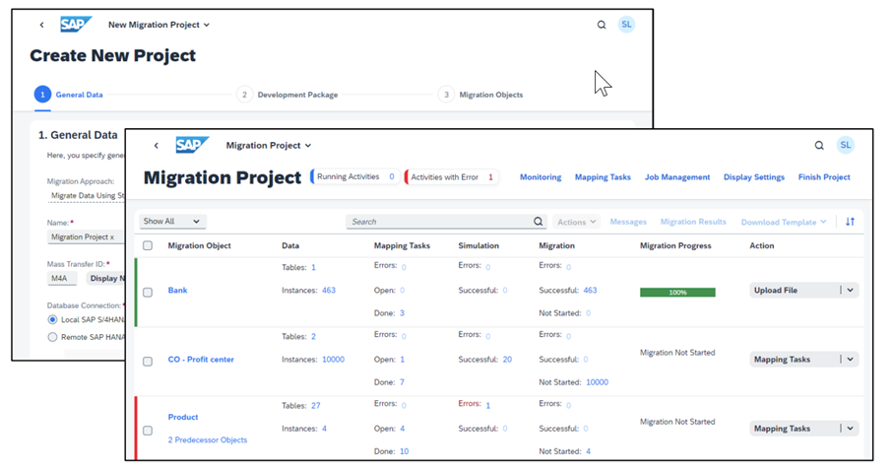893x470 pixels.
Task: Open search icon in Migration Project header
Action: [819, 145]
